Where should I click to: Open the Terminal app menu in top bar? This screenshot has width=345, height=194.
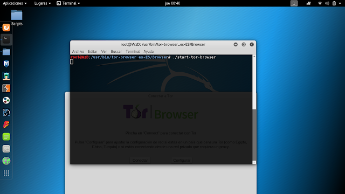(68, 3)
